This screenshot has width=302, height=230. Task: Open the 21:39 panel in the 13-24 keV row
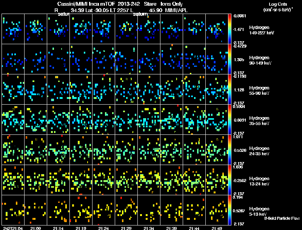pos(172,180)
